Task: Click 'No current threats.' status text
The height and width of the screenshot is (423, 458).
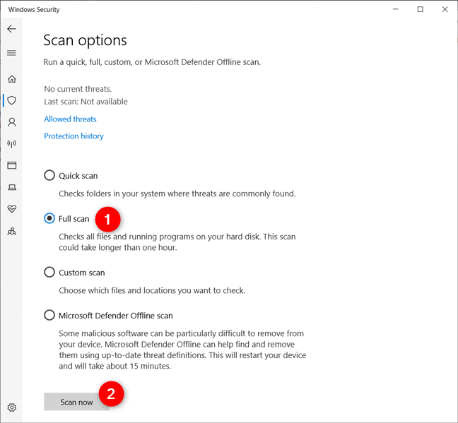Action: pos(78,89)
